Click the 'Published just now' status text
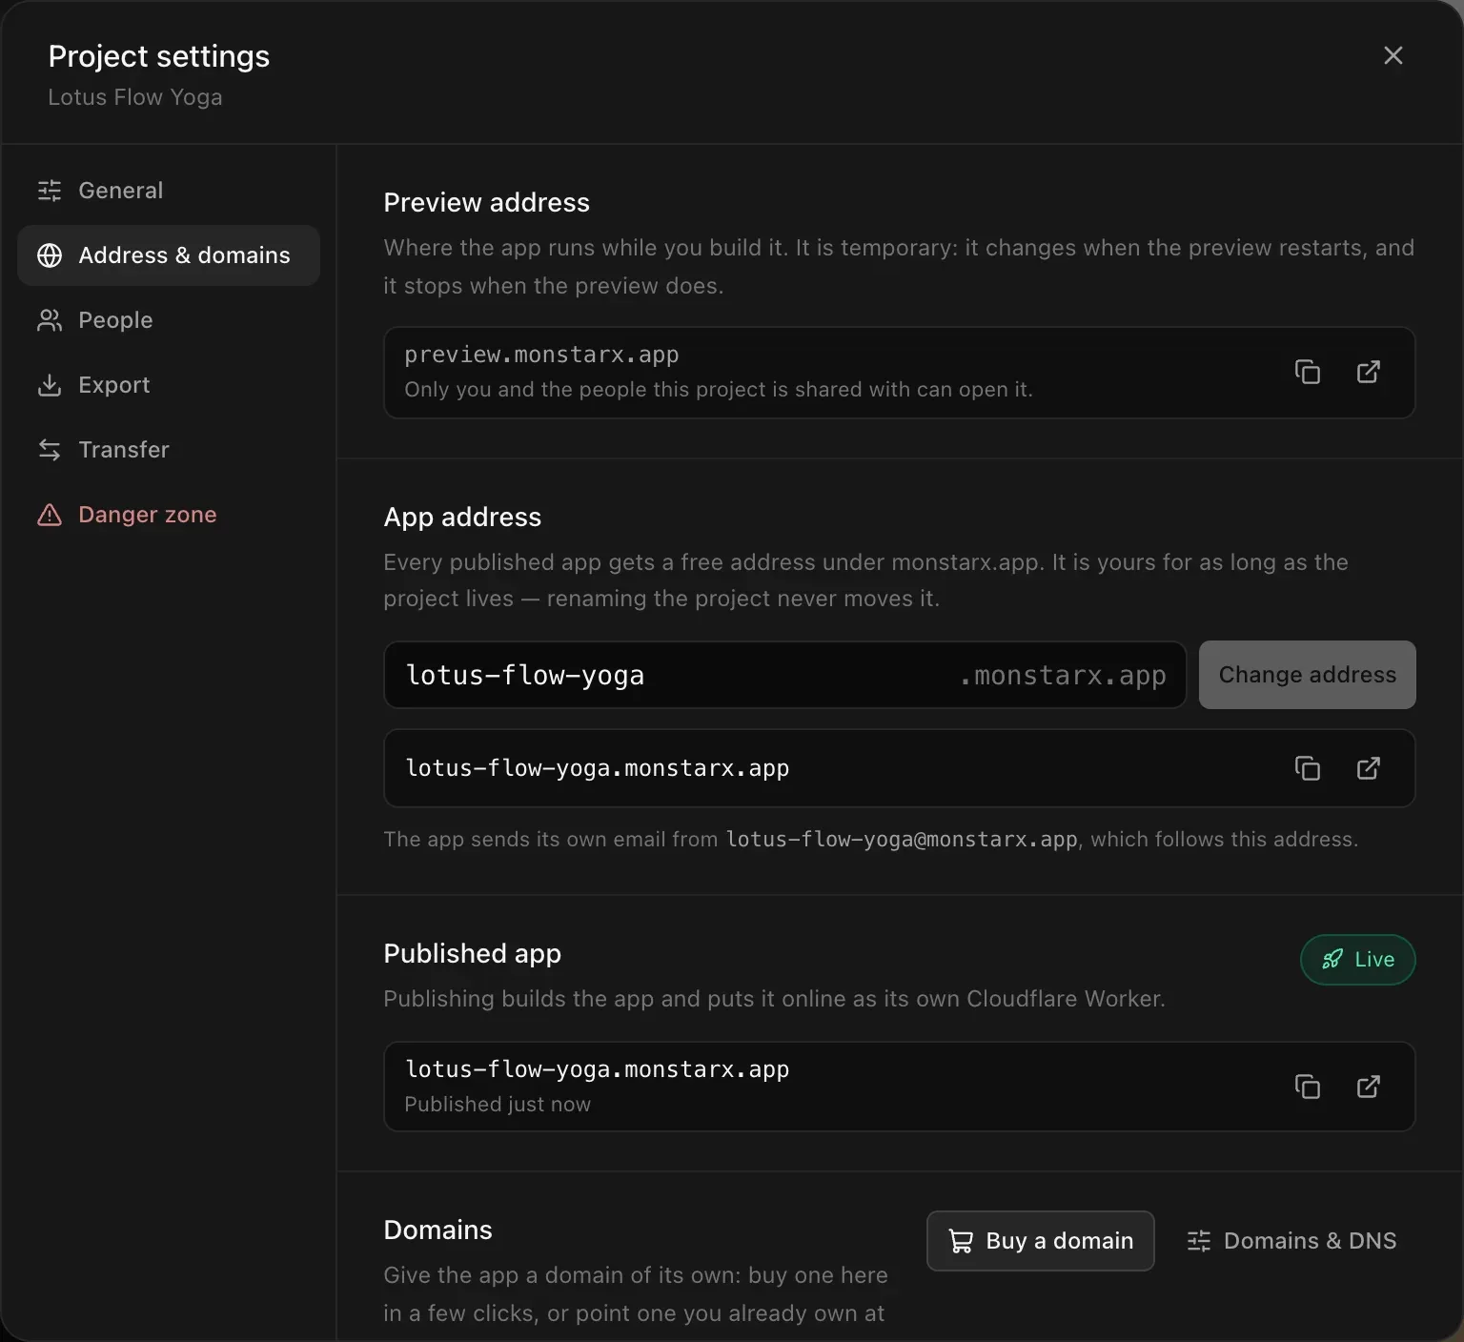Image resolution: width=1464 pixels, height=1342 pixels. click(x=498, y=1104)
